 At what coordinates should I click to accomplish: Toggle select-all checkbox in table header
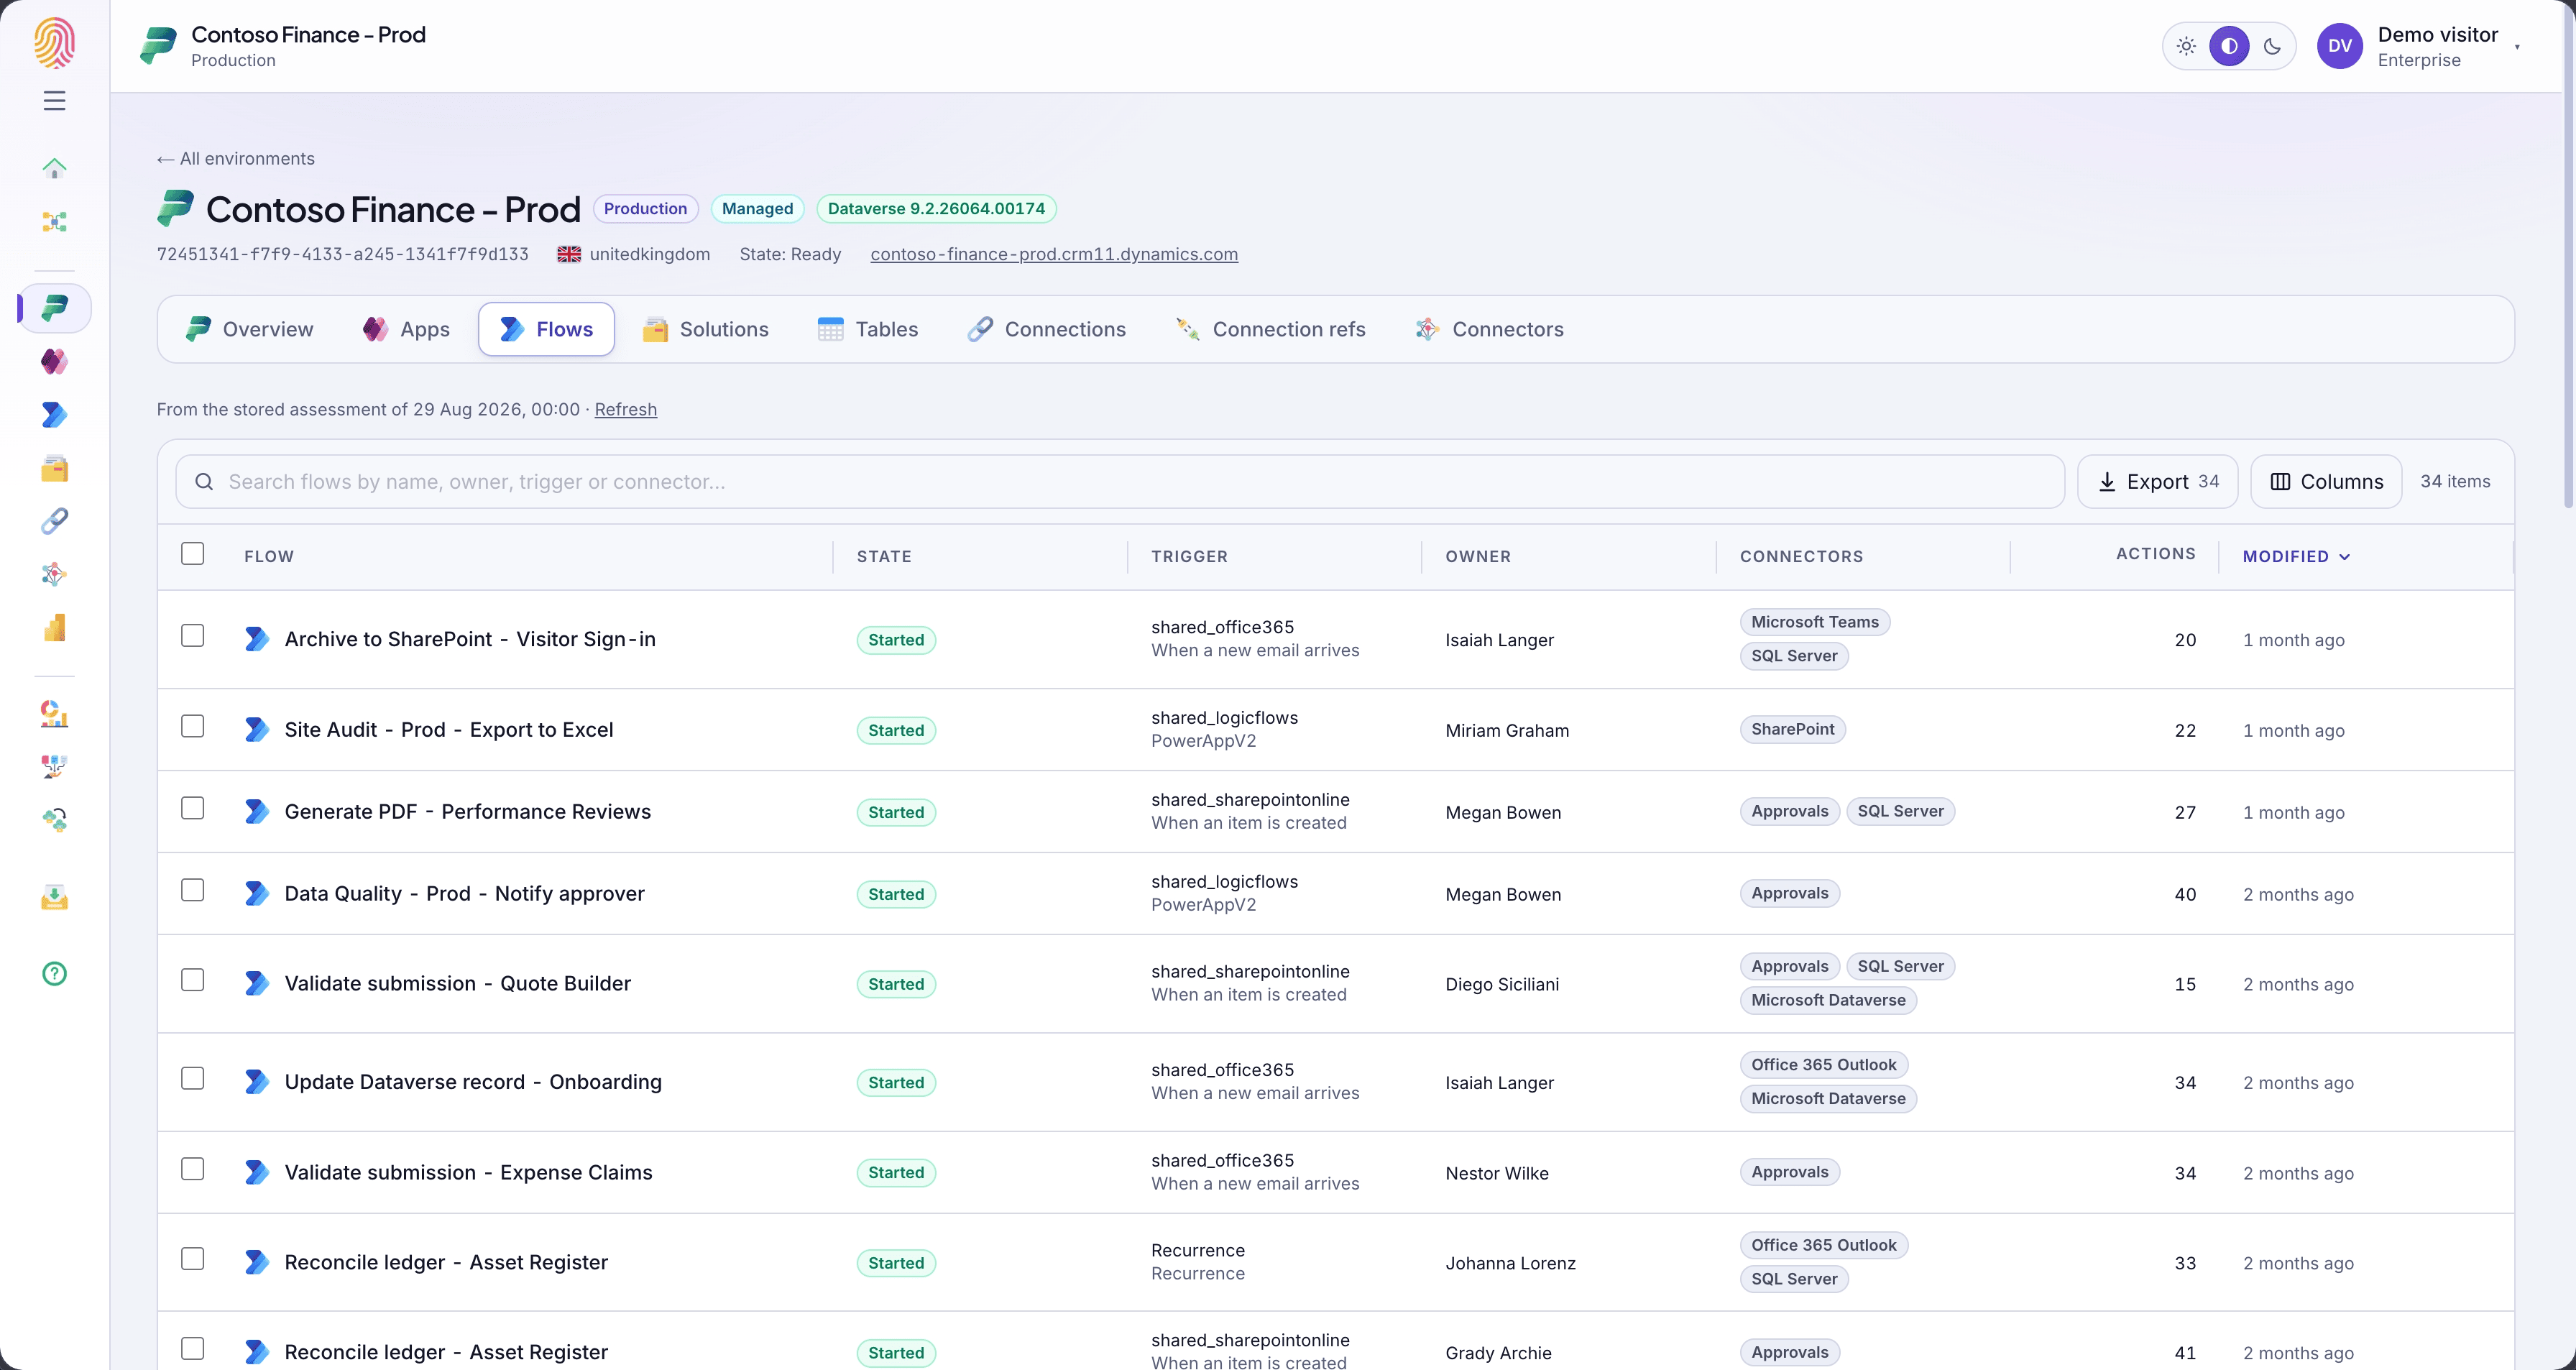click(x=193, y=554)
